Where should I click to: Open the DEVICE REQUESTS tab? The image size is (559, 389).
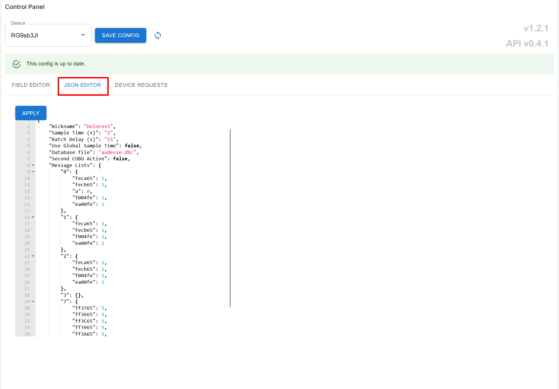[x=141, y=85]
